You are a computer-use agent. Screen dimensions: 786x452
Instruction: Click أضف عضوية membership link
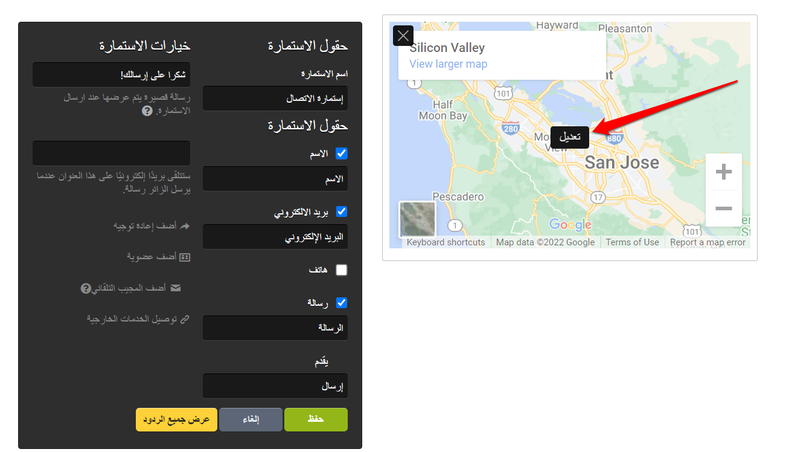point(152,257)
